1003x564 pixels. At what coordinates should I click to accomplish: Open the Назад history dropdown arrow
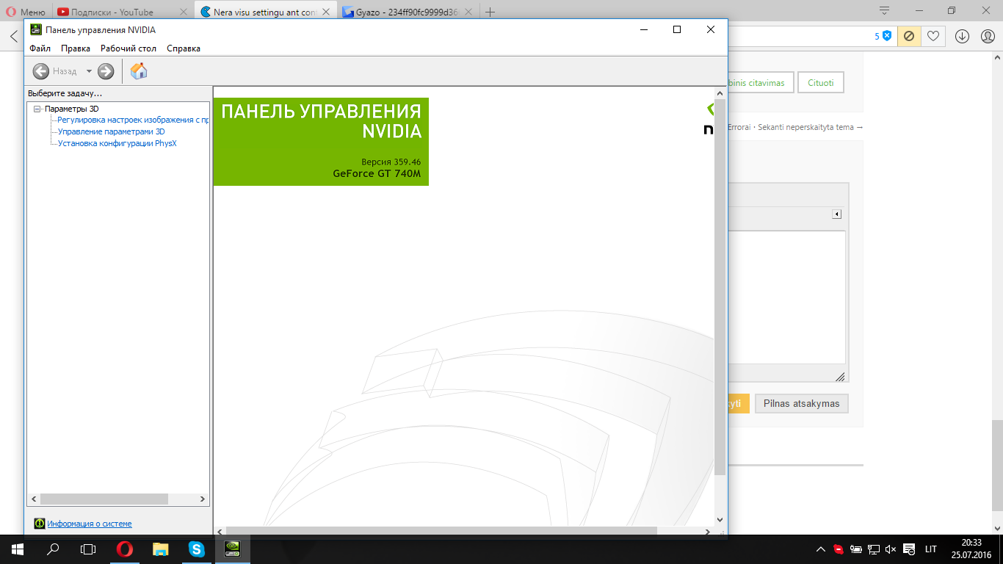[89, 71]
